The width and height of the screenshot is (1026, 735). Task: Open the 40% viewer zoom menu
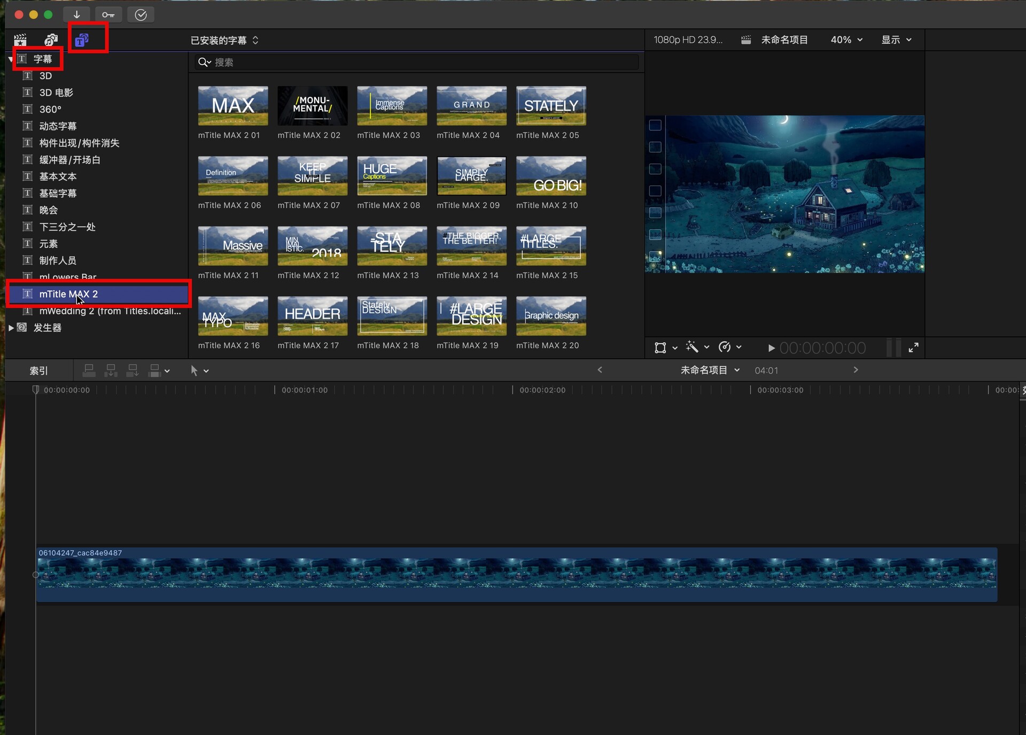tap(846, 40)
